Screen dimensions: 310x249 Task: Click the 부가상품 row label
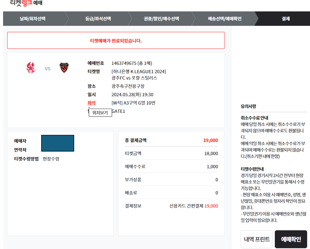pyautogui.click(x=133, y=180)
